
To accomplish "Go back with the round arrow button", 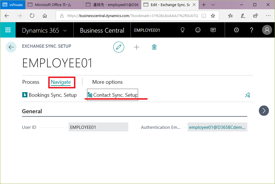I will pyautogui.click(x=11, y=47).
